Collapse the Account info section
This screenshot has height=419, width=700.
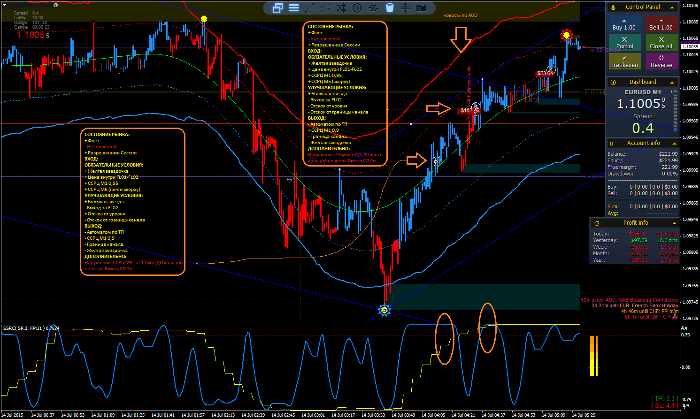click(x=674, y=144)
